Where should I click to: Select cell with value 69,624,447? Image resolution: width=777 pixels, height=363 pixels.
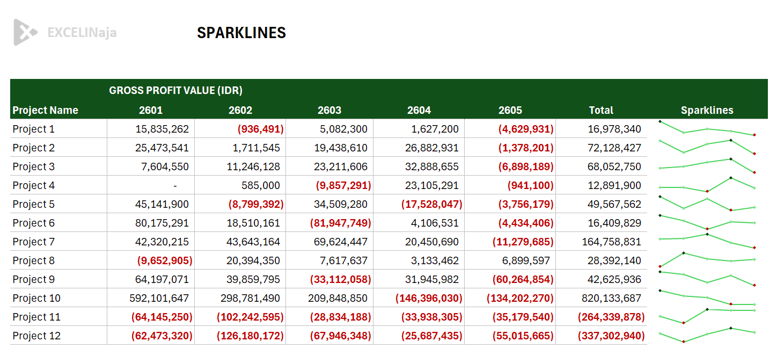329,242
